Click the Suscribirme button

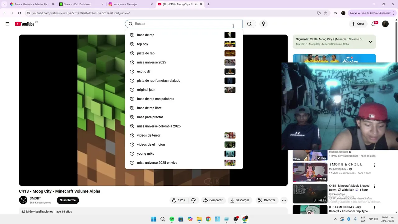coord(68,200)
